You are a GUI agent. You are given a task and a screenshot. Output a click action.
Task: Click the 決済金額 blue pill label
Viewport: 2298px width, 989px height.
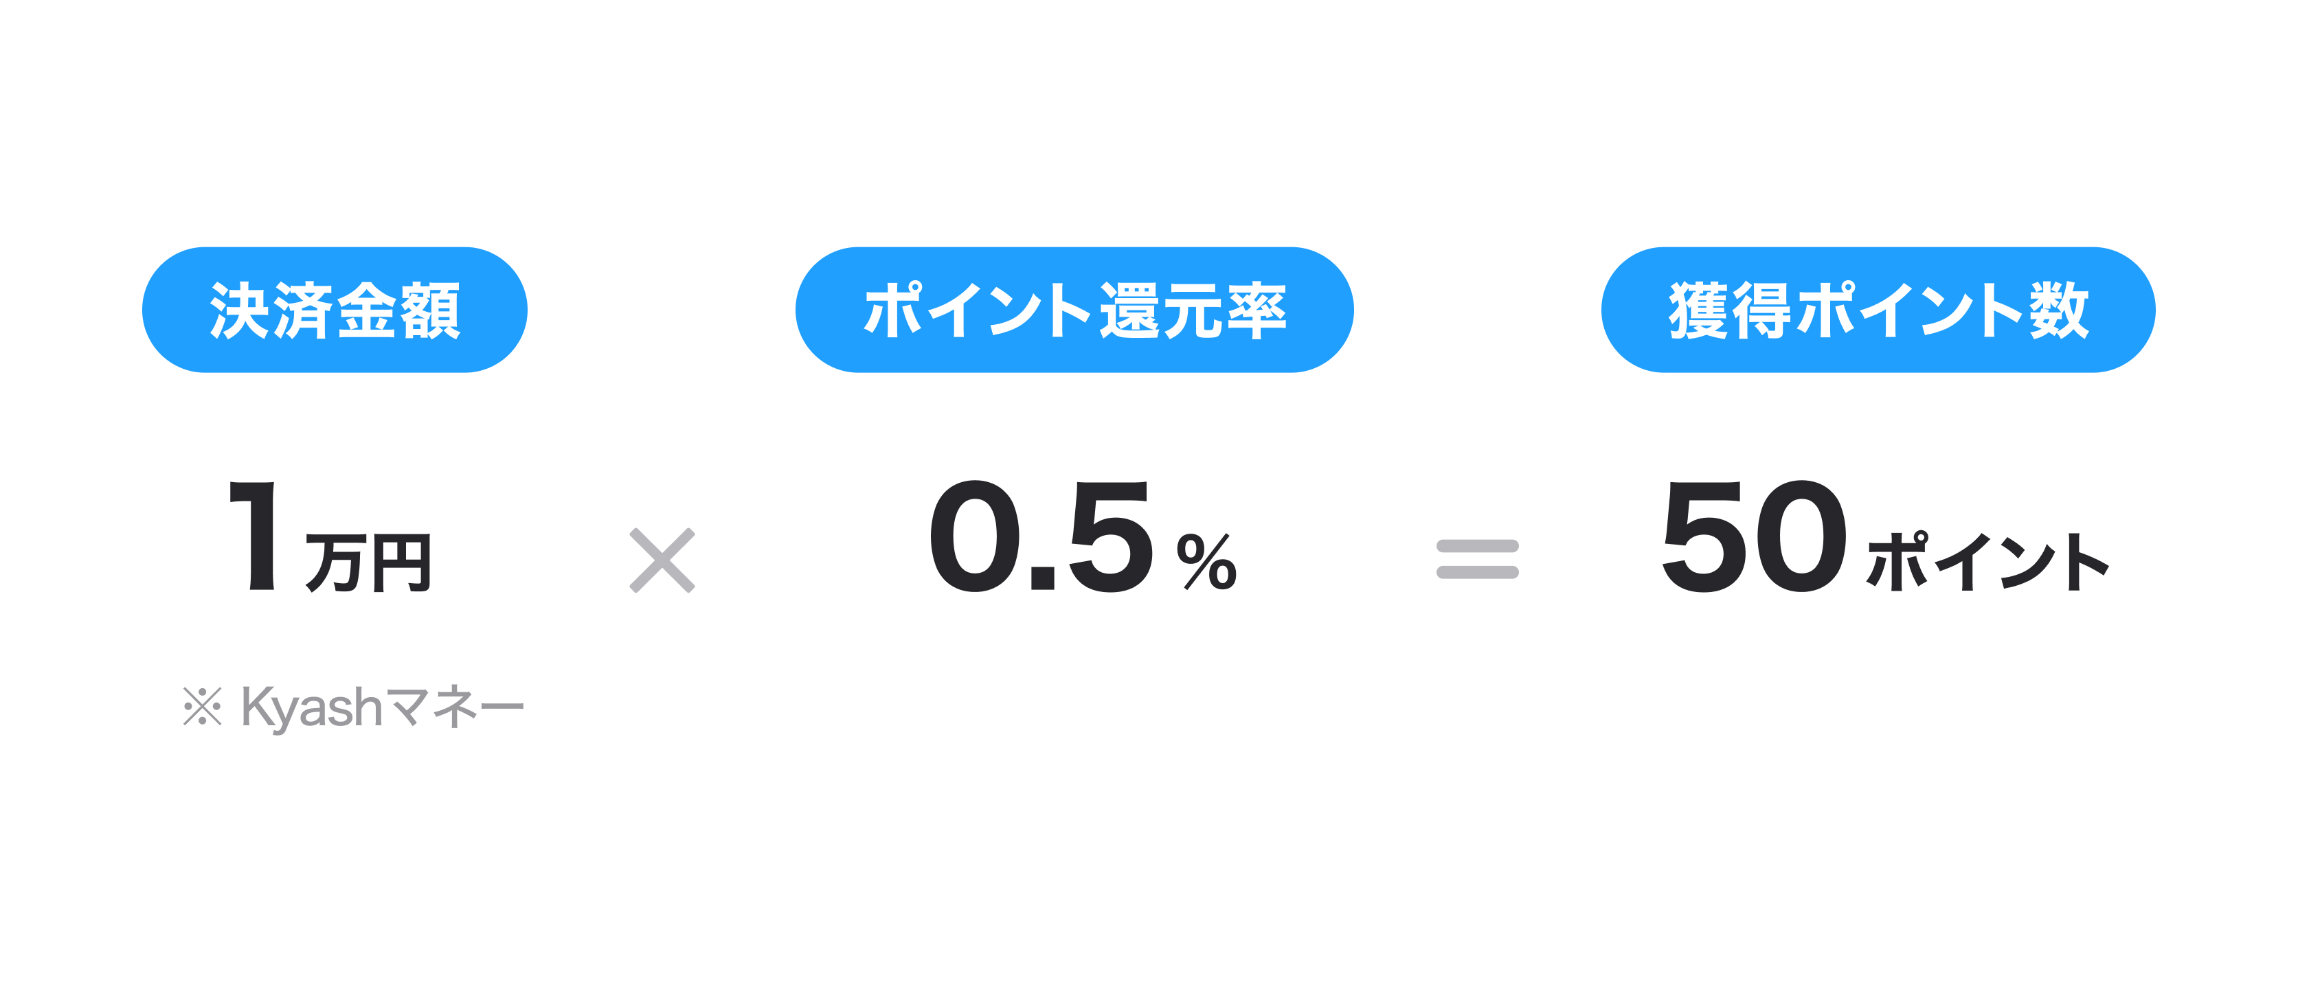pos(335,310)
